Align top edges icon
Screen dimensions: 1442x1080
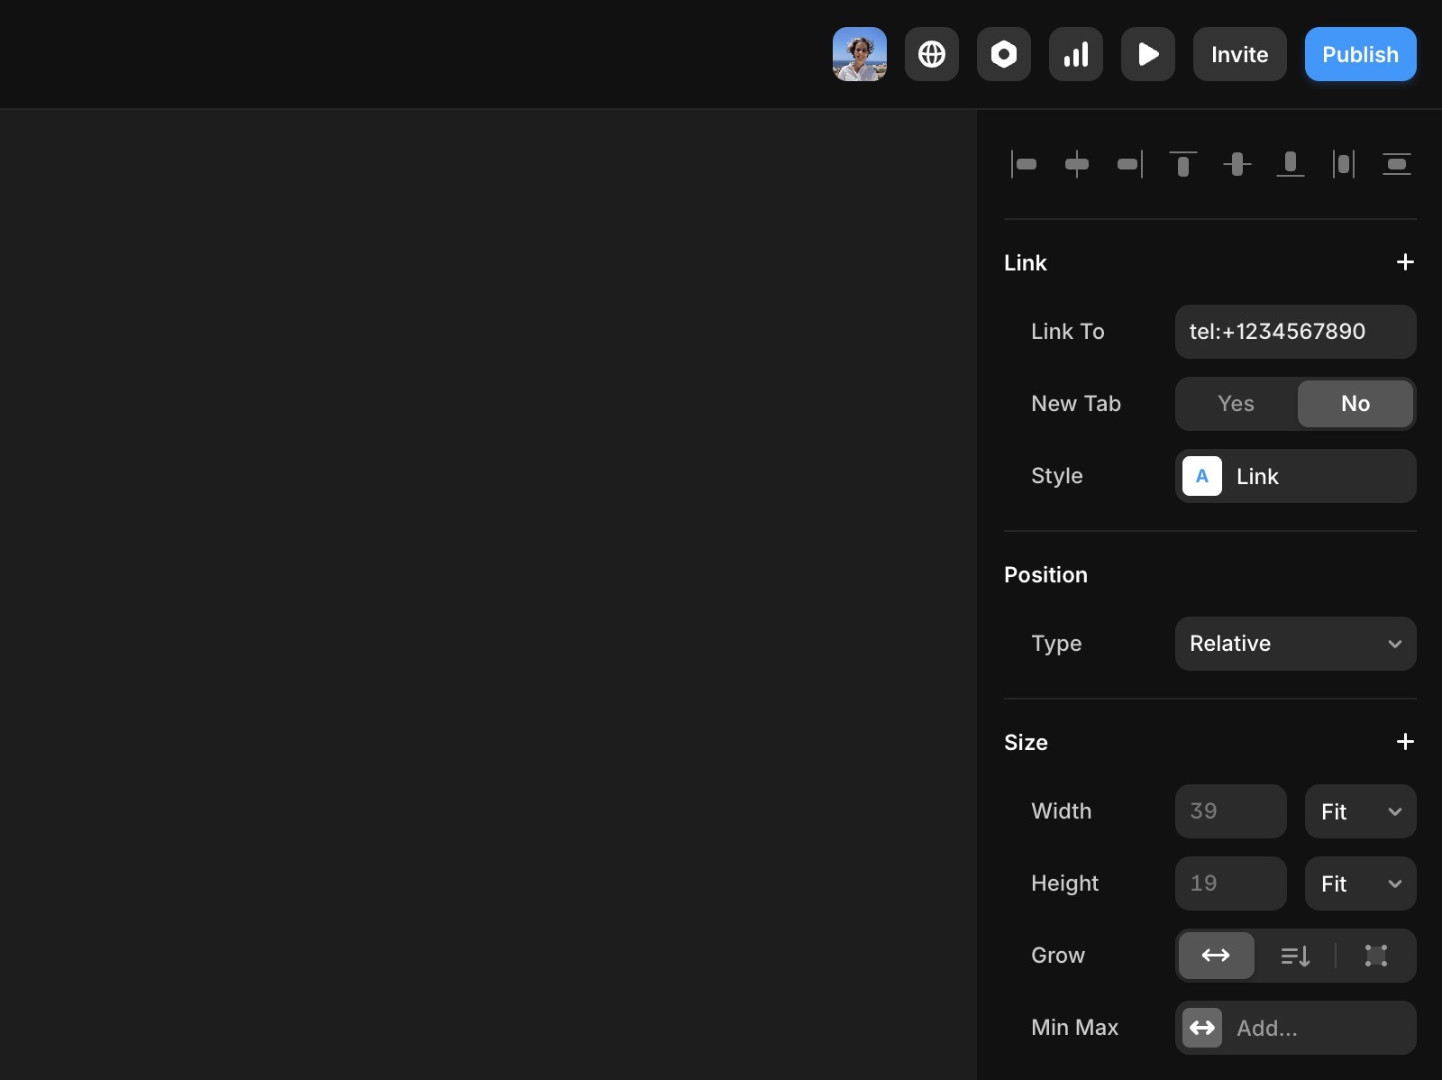coord(1183,164)
